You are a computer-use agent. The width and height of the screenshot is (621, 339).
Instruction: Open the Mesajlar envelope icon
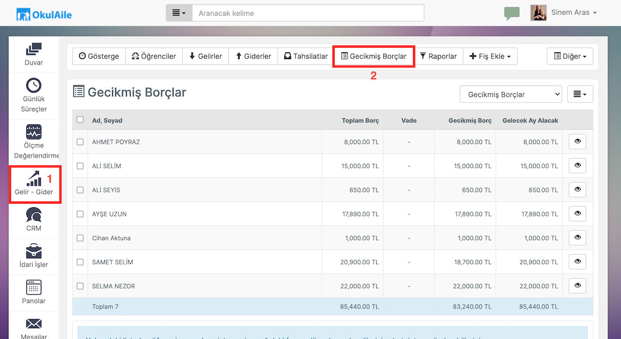point(34,324)
